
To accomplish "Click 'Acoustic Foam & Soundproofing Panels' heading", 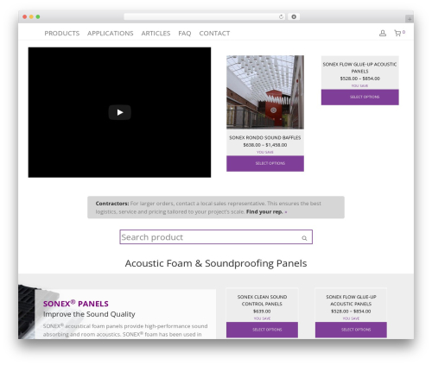I will 216,263.
